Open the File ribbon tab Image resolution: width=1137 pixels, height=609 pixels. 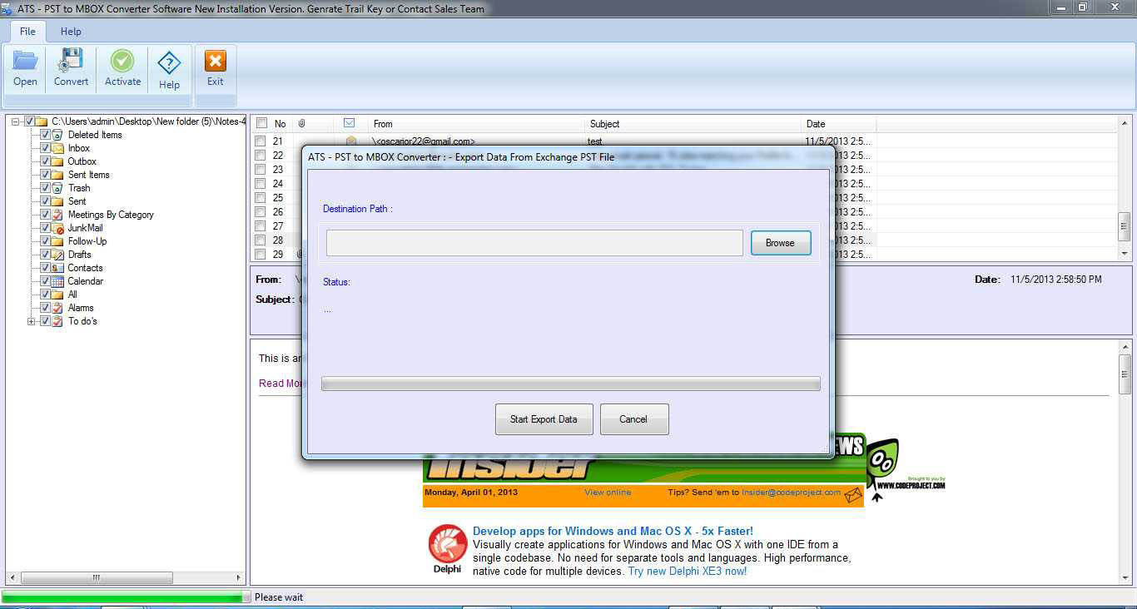pyautogui.click(x=27, y=31)
